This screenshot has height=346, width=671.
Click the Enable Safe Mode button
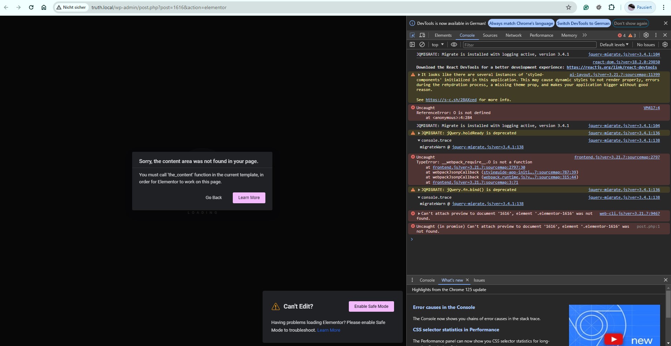coord(371,306)
